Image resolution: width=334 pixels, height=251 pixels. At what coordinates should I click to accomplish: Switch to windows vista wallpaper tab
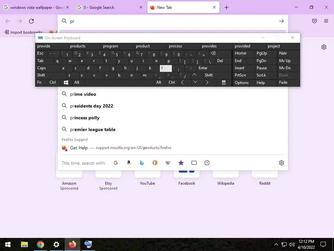37,8
